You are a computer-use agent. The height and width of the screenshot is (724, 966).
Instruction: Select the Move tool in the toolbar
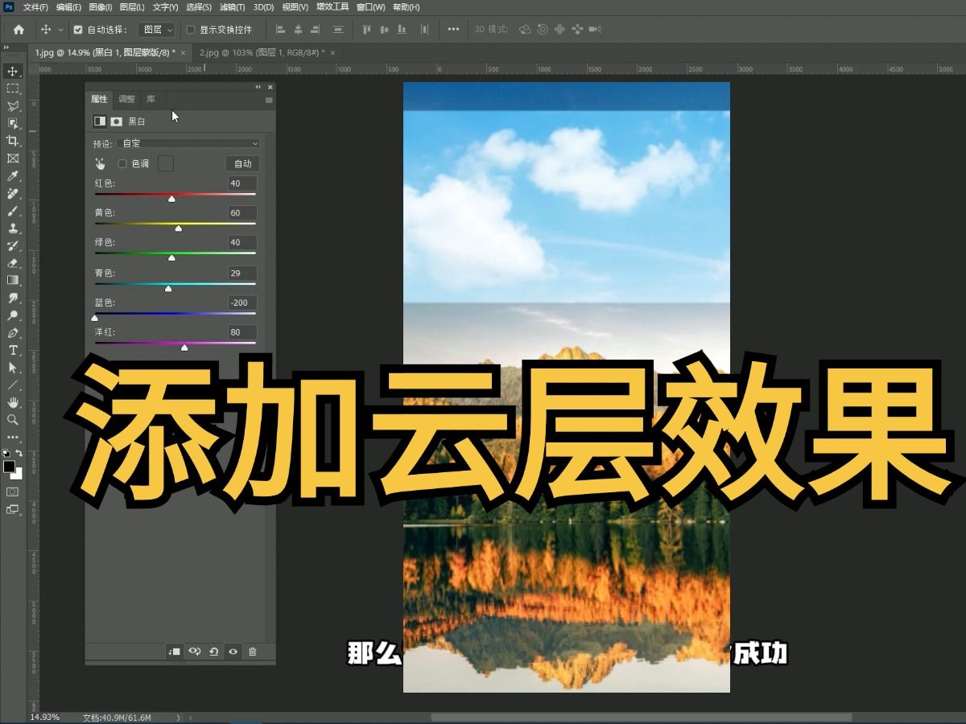point(13,71)
